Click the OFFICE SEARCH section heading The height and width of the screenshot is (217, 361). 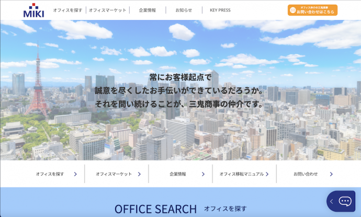[155, 209]
